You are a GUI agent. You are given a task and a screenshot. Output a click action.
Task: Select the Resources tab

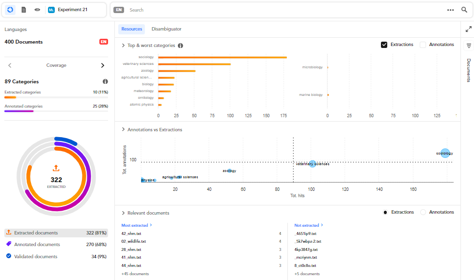(131, 29)
